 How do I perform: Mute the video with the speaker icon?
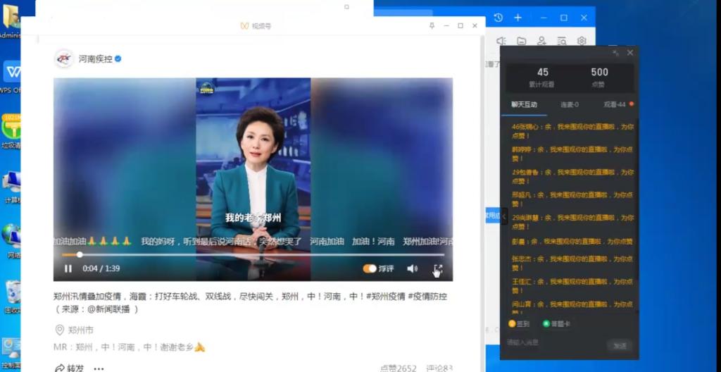(412, 268)
